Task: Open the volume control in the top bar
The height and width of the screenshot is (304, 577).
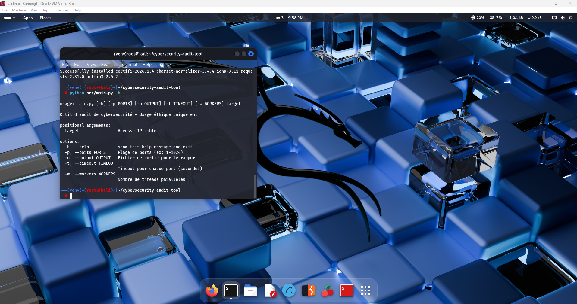Action: [562, 18]
